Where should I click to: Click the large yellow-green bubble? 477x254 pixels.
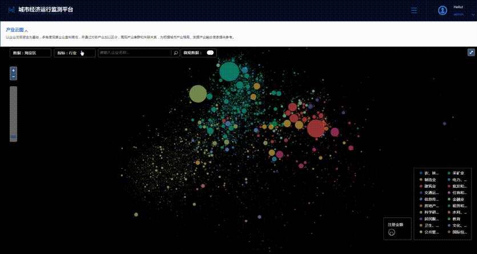tap(198, 94)
